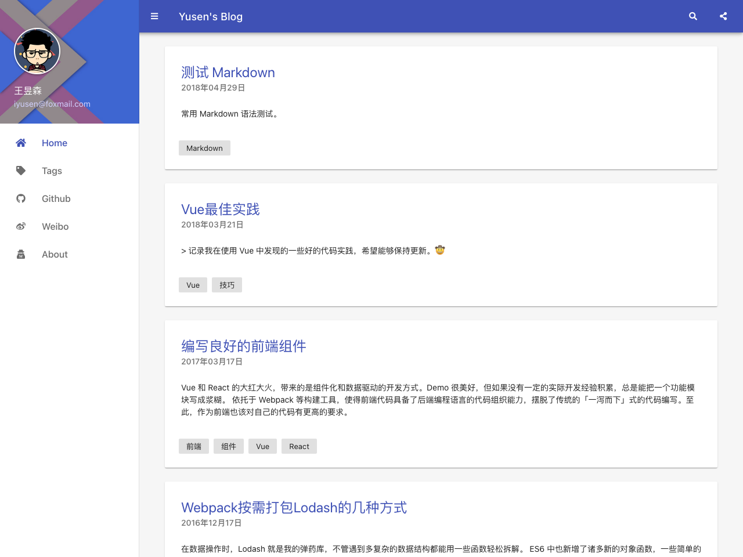This screenshot has height=557, width=743.
Task: Click the Markdown tag chip
Action: point(204,147)
